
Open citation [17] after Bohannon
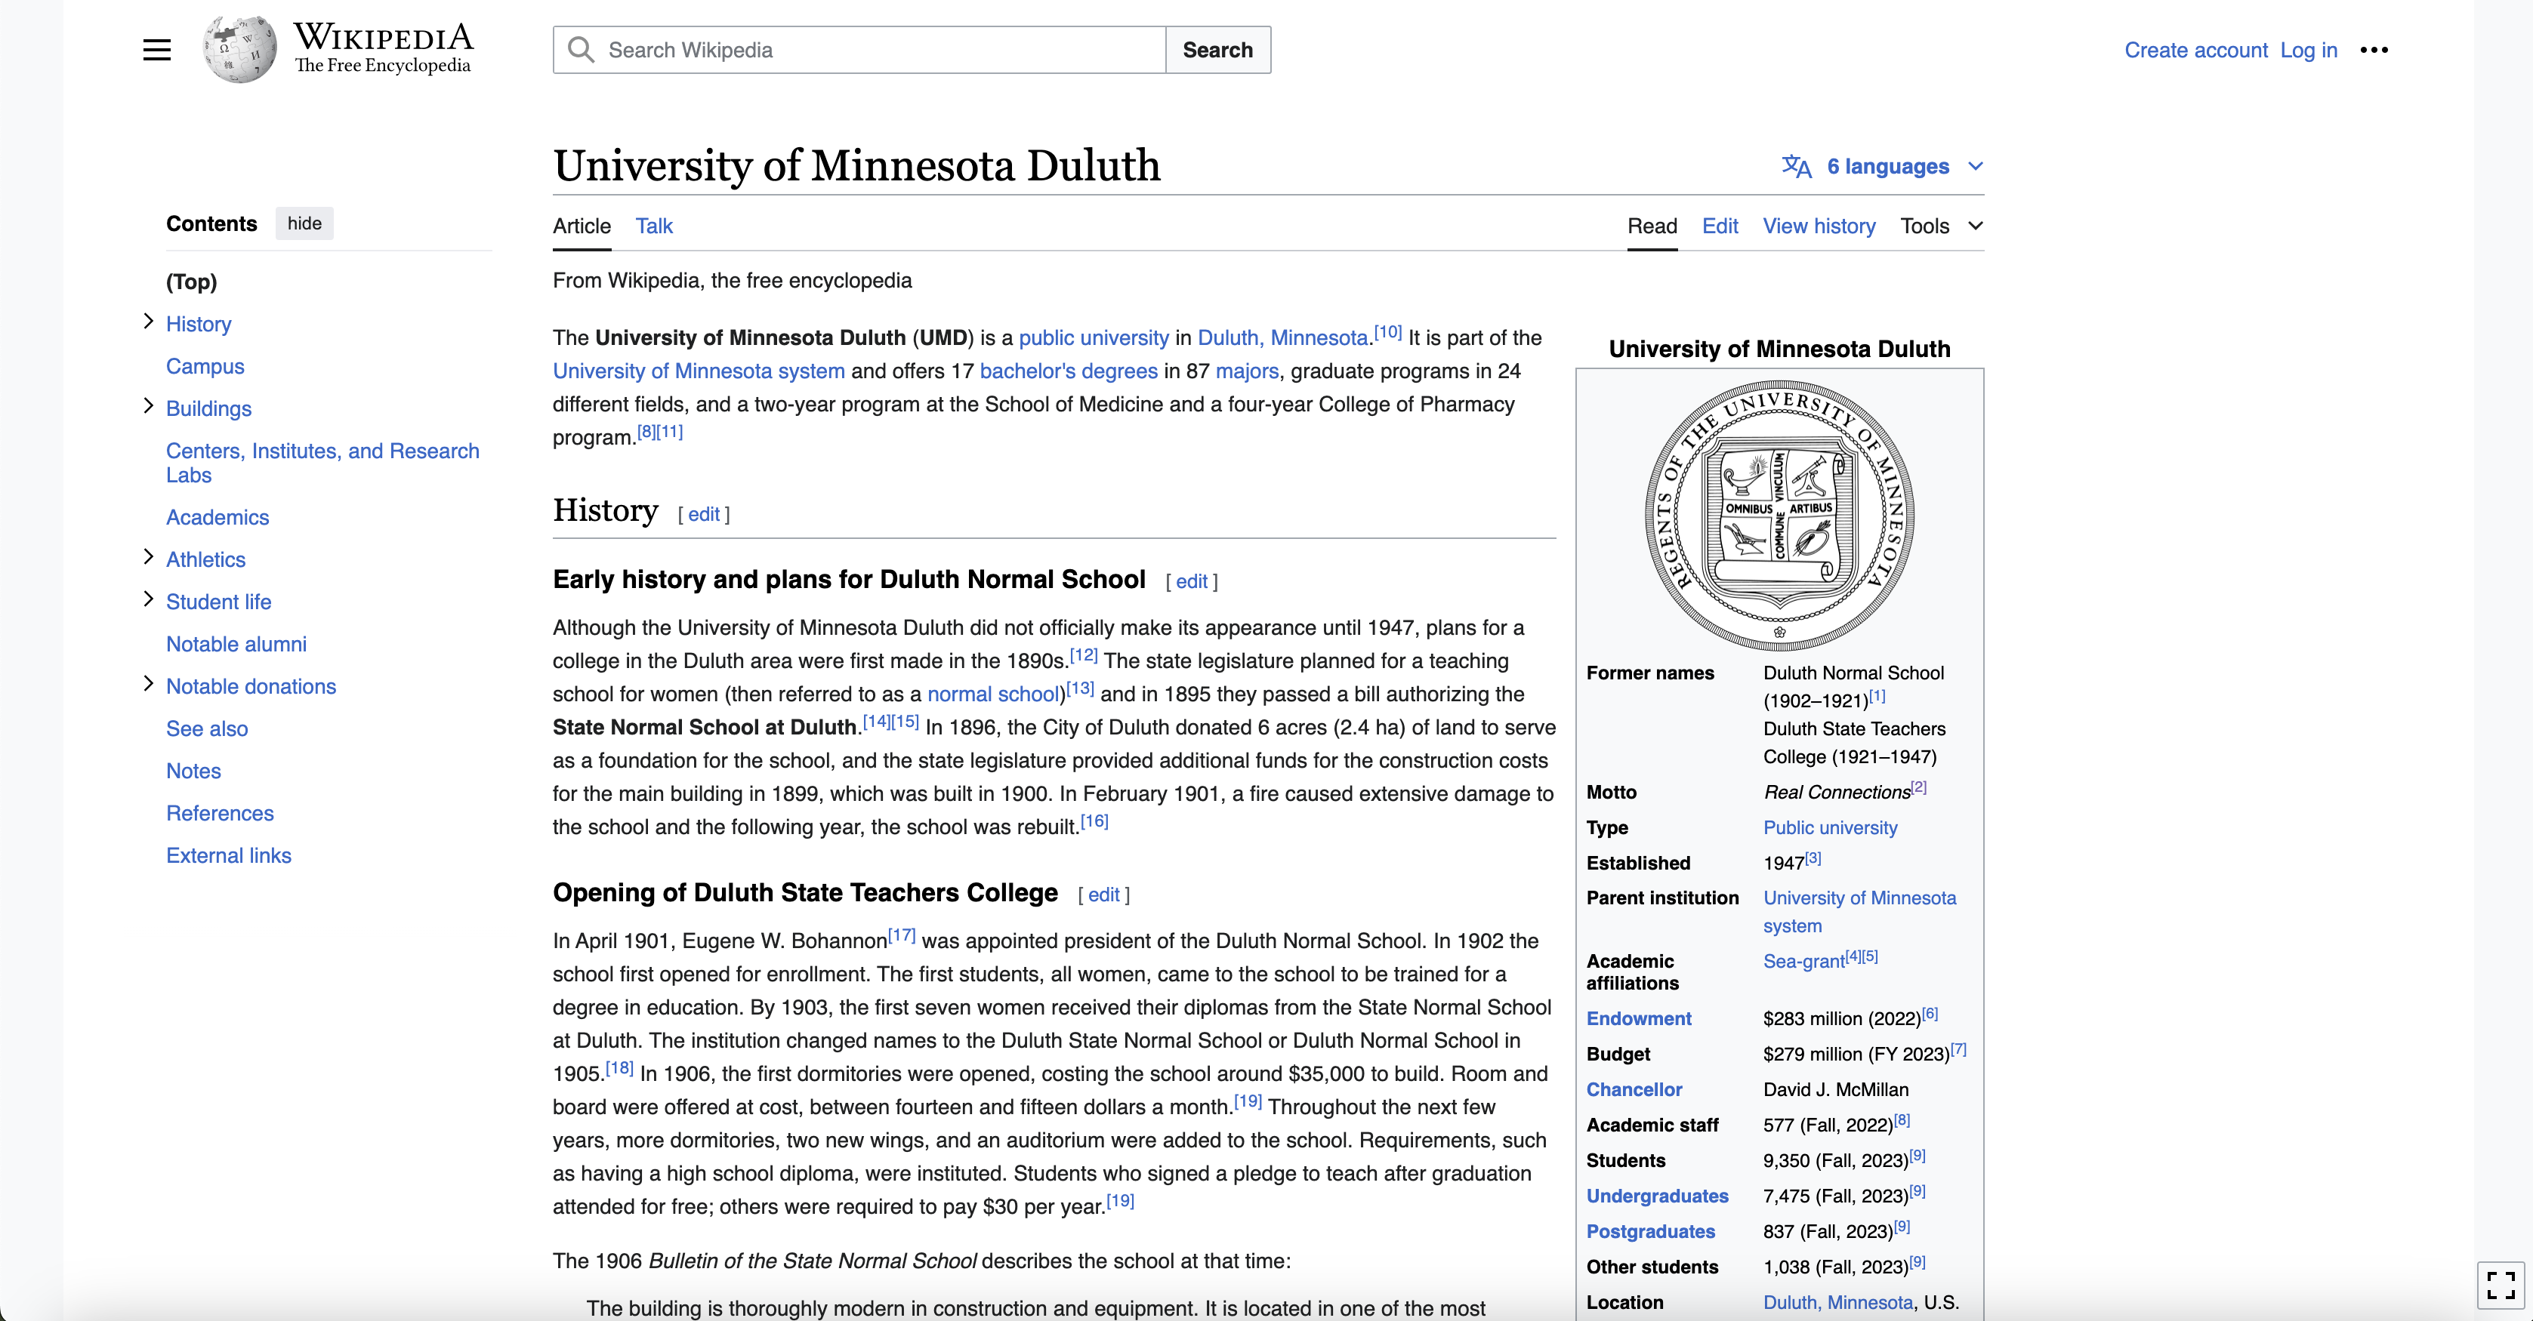point(902,935)
